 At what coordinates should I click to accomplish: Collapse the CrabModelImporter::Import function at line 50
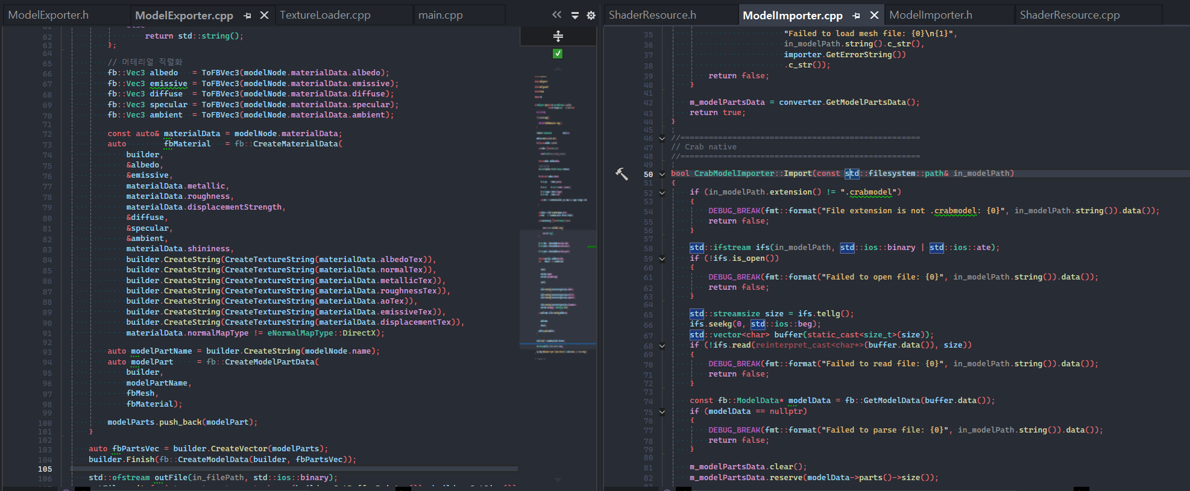[x=662, y=174]
